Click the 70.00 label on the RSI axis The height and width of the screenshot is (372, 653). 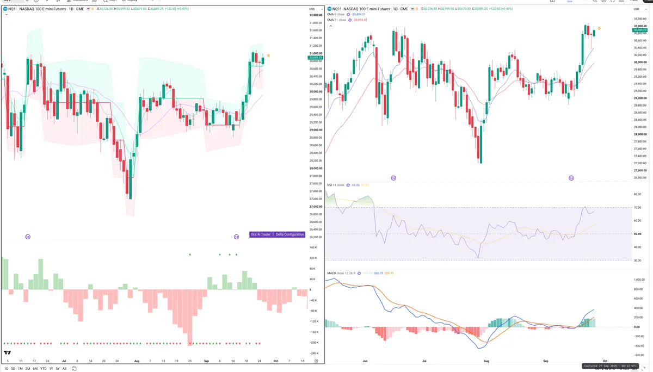[x=637, y=207]
